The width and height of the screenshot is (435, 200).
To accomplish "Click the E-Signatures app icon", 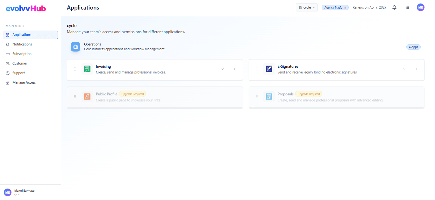I will pyautogui.click(x=269, y=69).
